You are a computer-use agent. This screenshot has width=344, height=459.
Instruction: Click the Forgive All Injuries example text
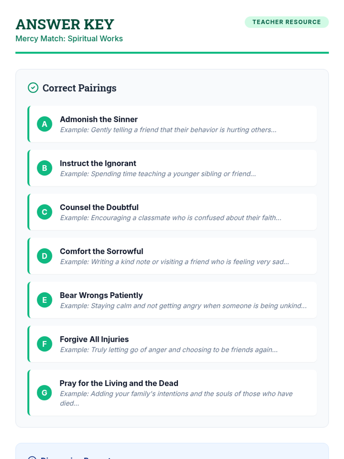click(169, 350)
